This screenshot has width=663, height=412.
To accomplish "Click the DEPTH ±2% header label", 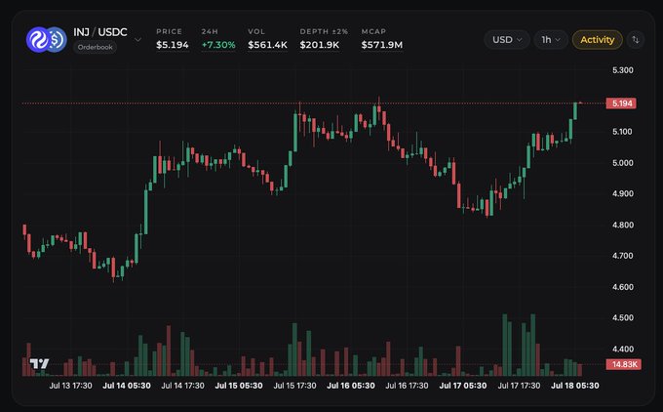I will [x=324, y=32].
